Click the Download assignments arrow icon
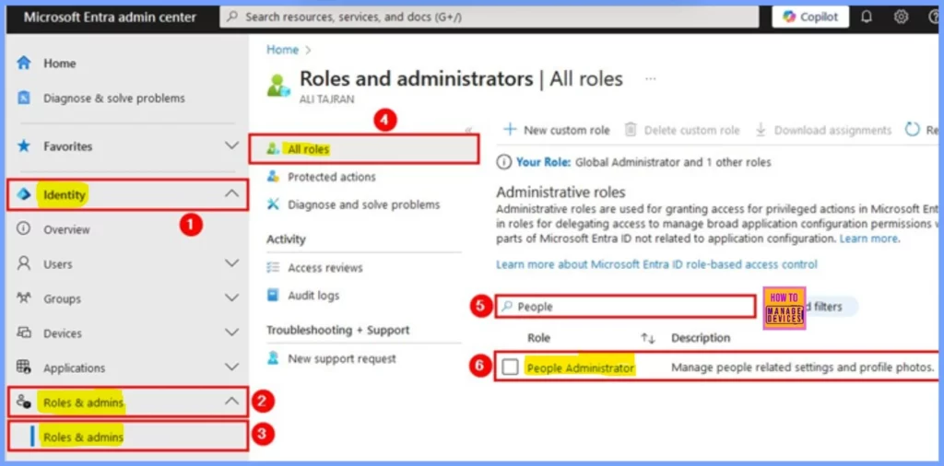 pos(761,130)
